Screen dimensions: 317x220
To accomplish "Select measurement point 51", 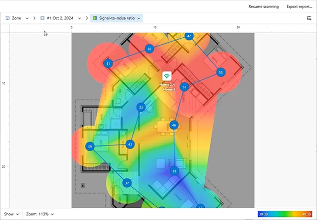I will [108, 64].
